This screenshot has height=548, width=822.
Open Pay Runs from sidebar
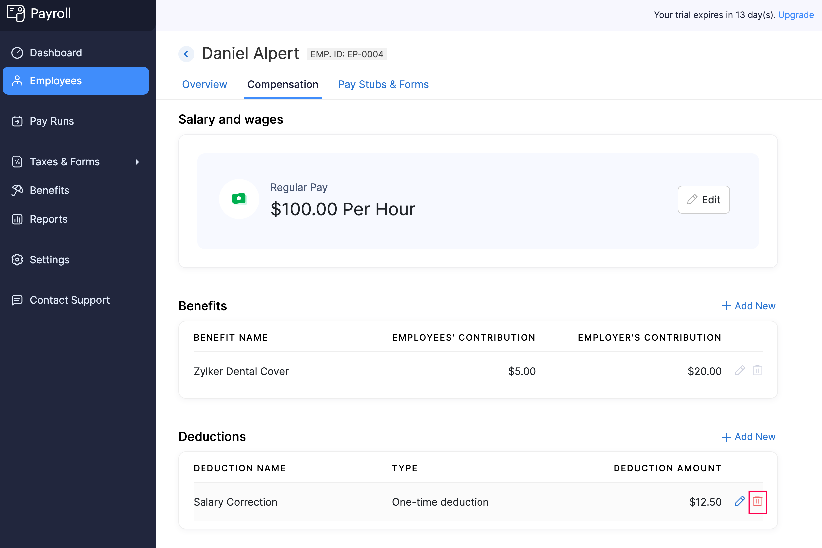coord(51,120)
